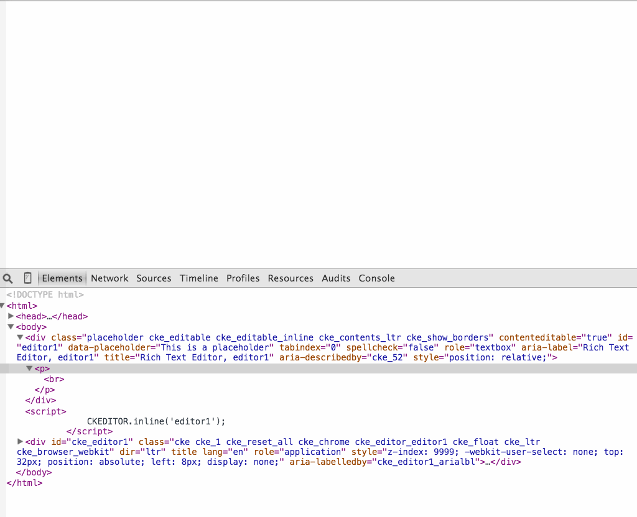Select the opening html tag
Viewport: 637px width, 517px height.
tap(22, 306)
